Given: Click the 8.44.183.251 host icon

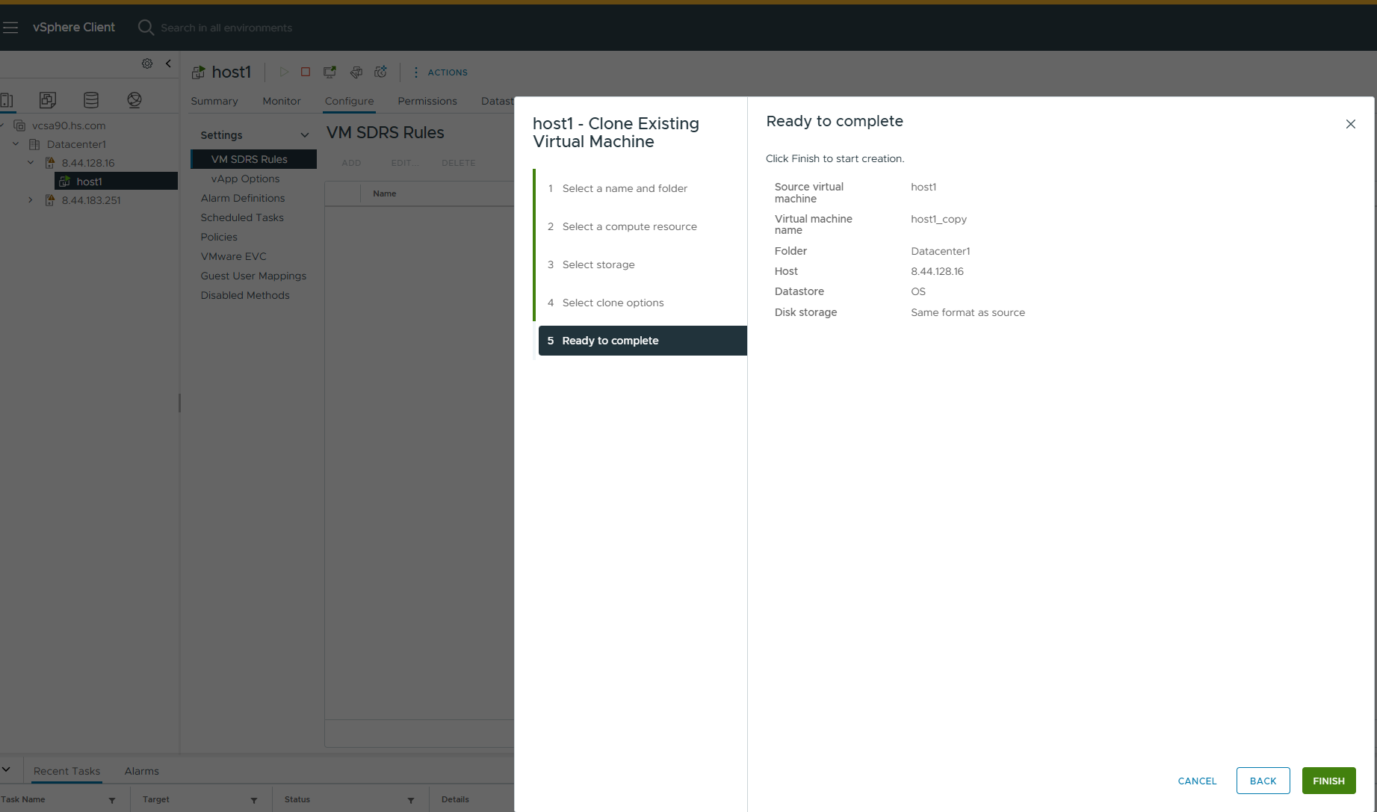Looking at the screenshot, I should coord(50,200).
